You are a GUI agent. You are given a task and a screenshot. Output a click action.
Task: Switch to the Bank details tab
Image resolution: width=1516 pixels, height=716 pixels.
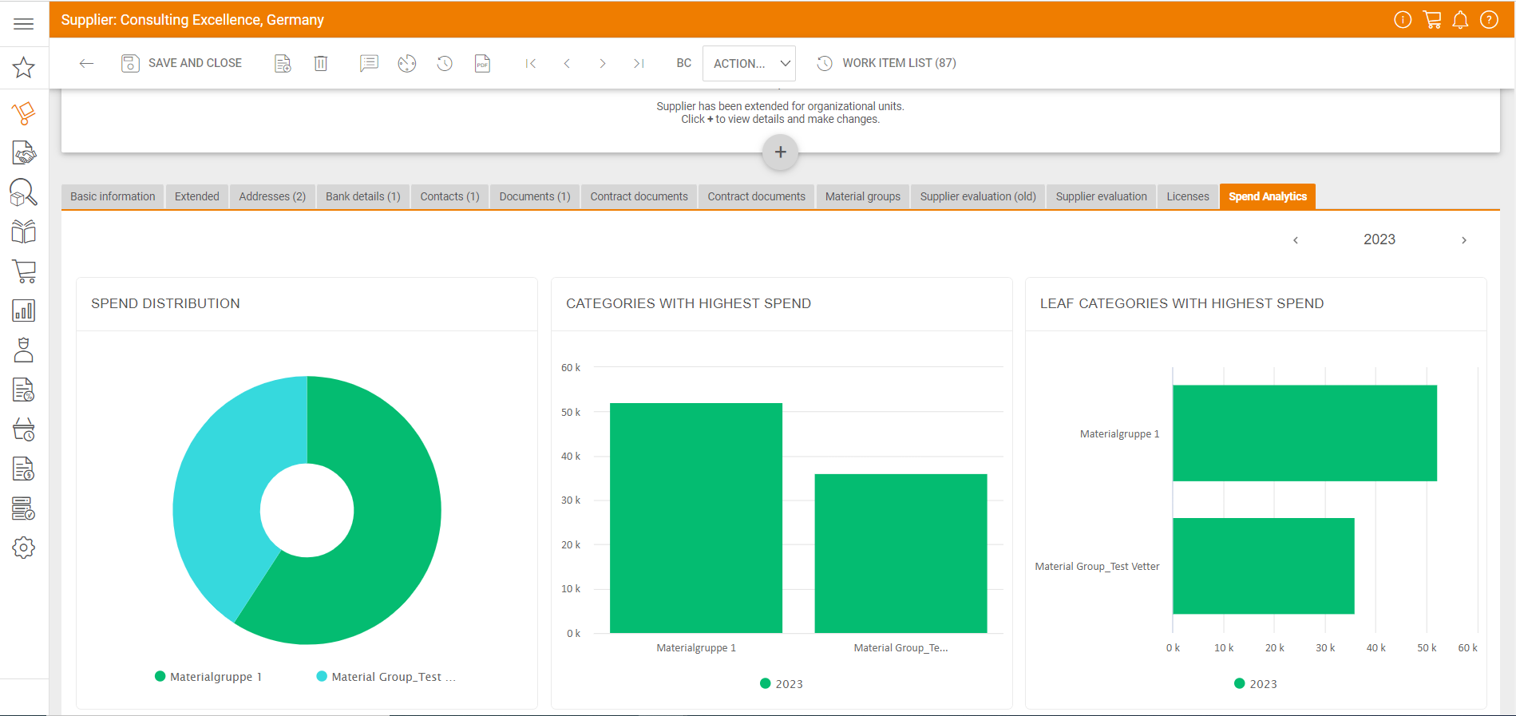(362, 196)
